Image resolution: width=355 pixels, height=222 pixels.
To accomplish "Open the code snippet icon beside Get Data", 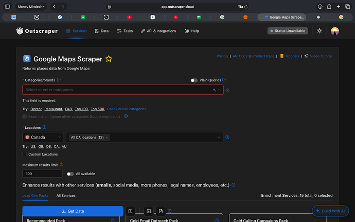I will 149,211.
